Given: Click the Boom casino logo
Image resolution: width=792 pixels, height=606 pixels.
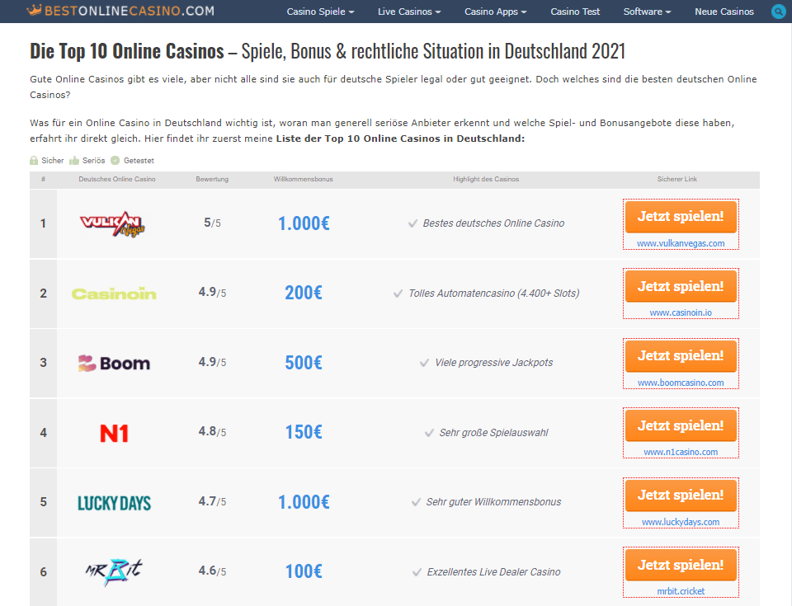Looking at the screenshot, I should (114, 363).
